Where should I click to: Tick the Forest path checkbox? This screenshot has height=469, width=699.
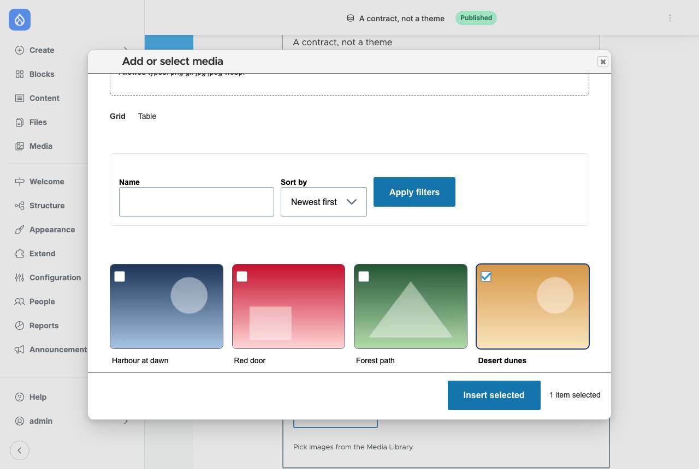tap(364, 276)
